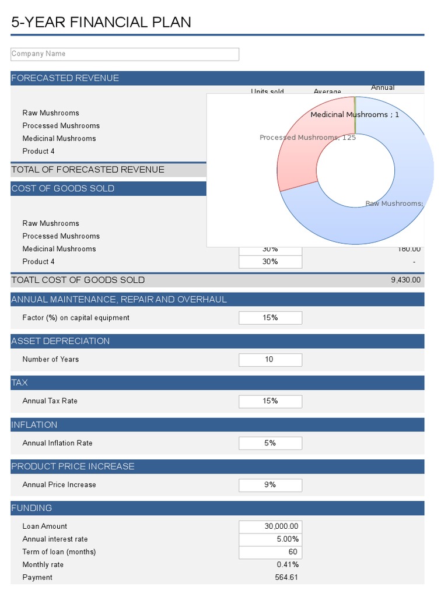Image resolution: width=448 pixels, height=597 pixels.
Task: Click the ANNUAL MAINTENANCE, REPAIR AND OVERHAUL header
Action: click(x=217, y=299)
